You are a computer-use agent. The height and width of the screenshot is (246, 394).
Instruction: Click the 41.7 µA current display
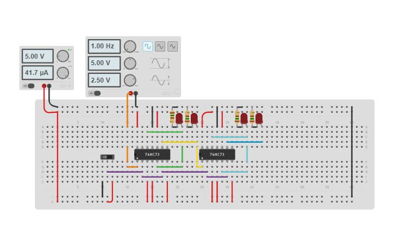point(37,73)
